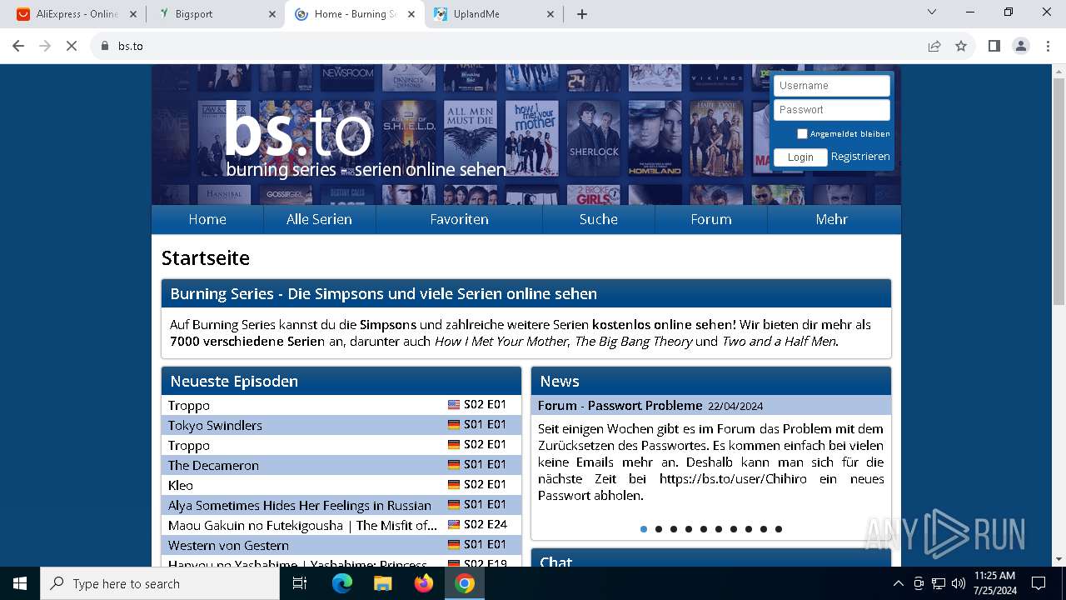Open Maou Gakuin no Futekigousha episode
This screenshot has width=1066, height=600.
click(302, 525)
